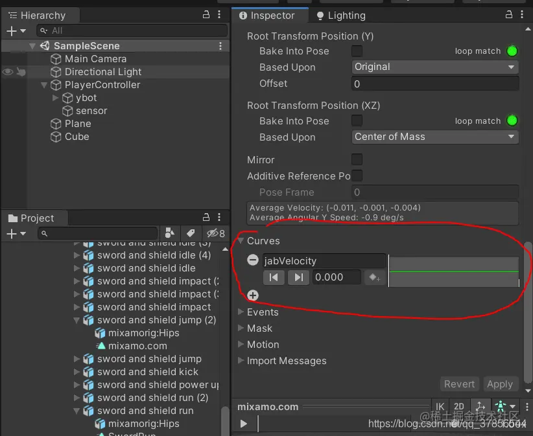Open Inspector panel options menu
This screenshot has width=533, height=436.
click(x=522, y=14)
